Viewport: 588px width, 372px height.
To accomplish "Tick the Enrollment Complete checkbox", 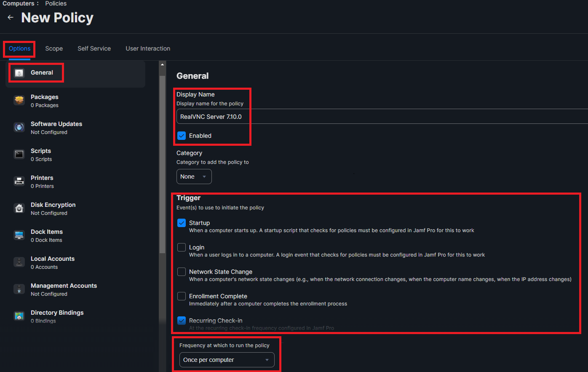I will pyautogui.click(x=182, y=296).
